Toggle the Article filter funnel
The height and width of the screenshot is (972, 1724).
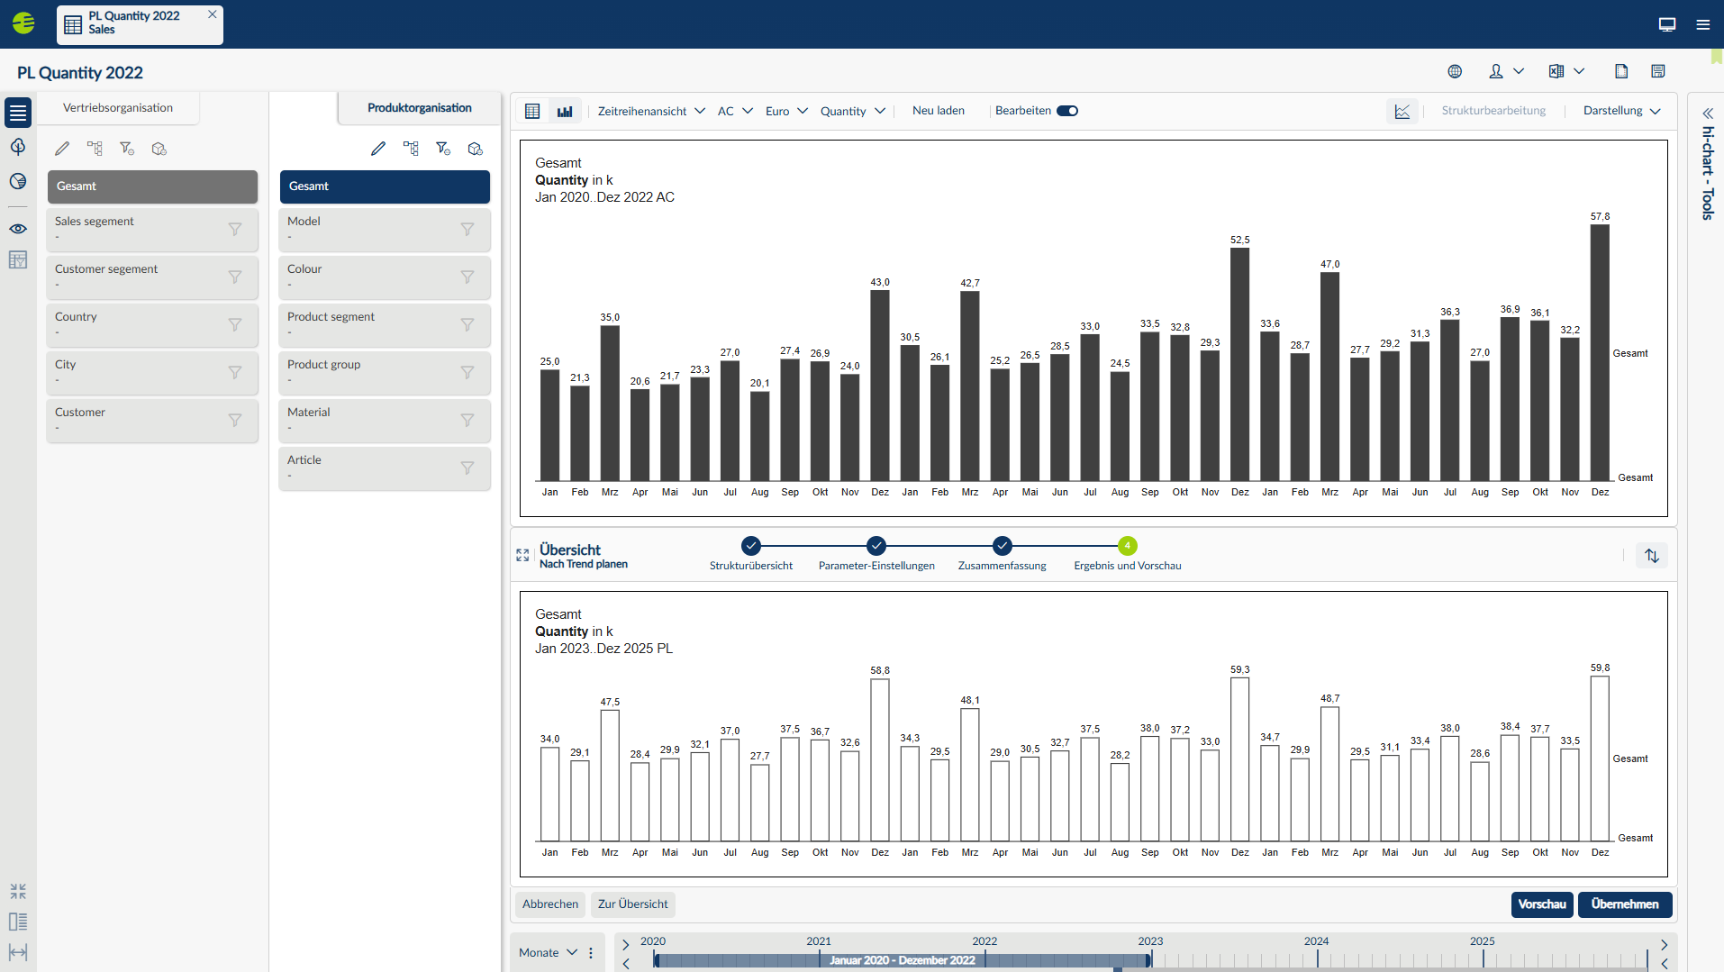coord(467,468)
